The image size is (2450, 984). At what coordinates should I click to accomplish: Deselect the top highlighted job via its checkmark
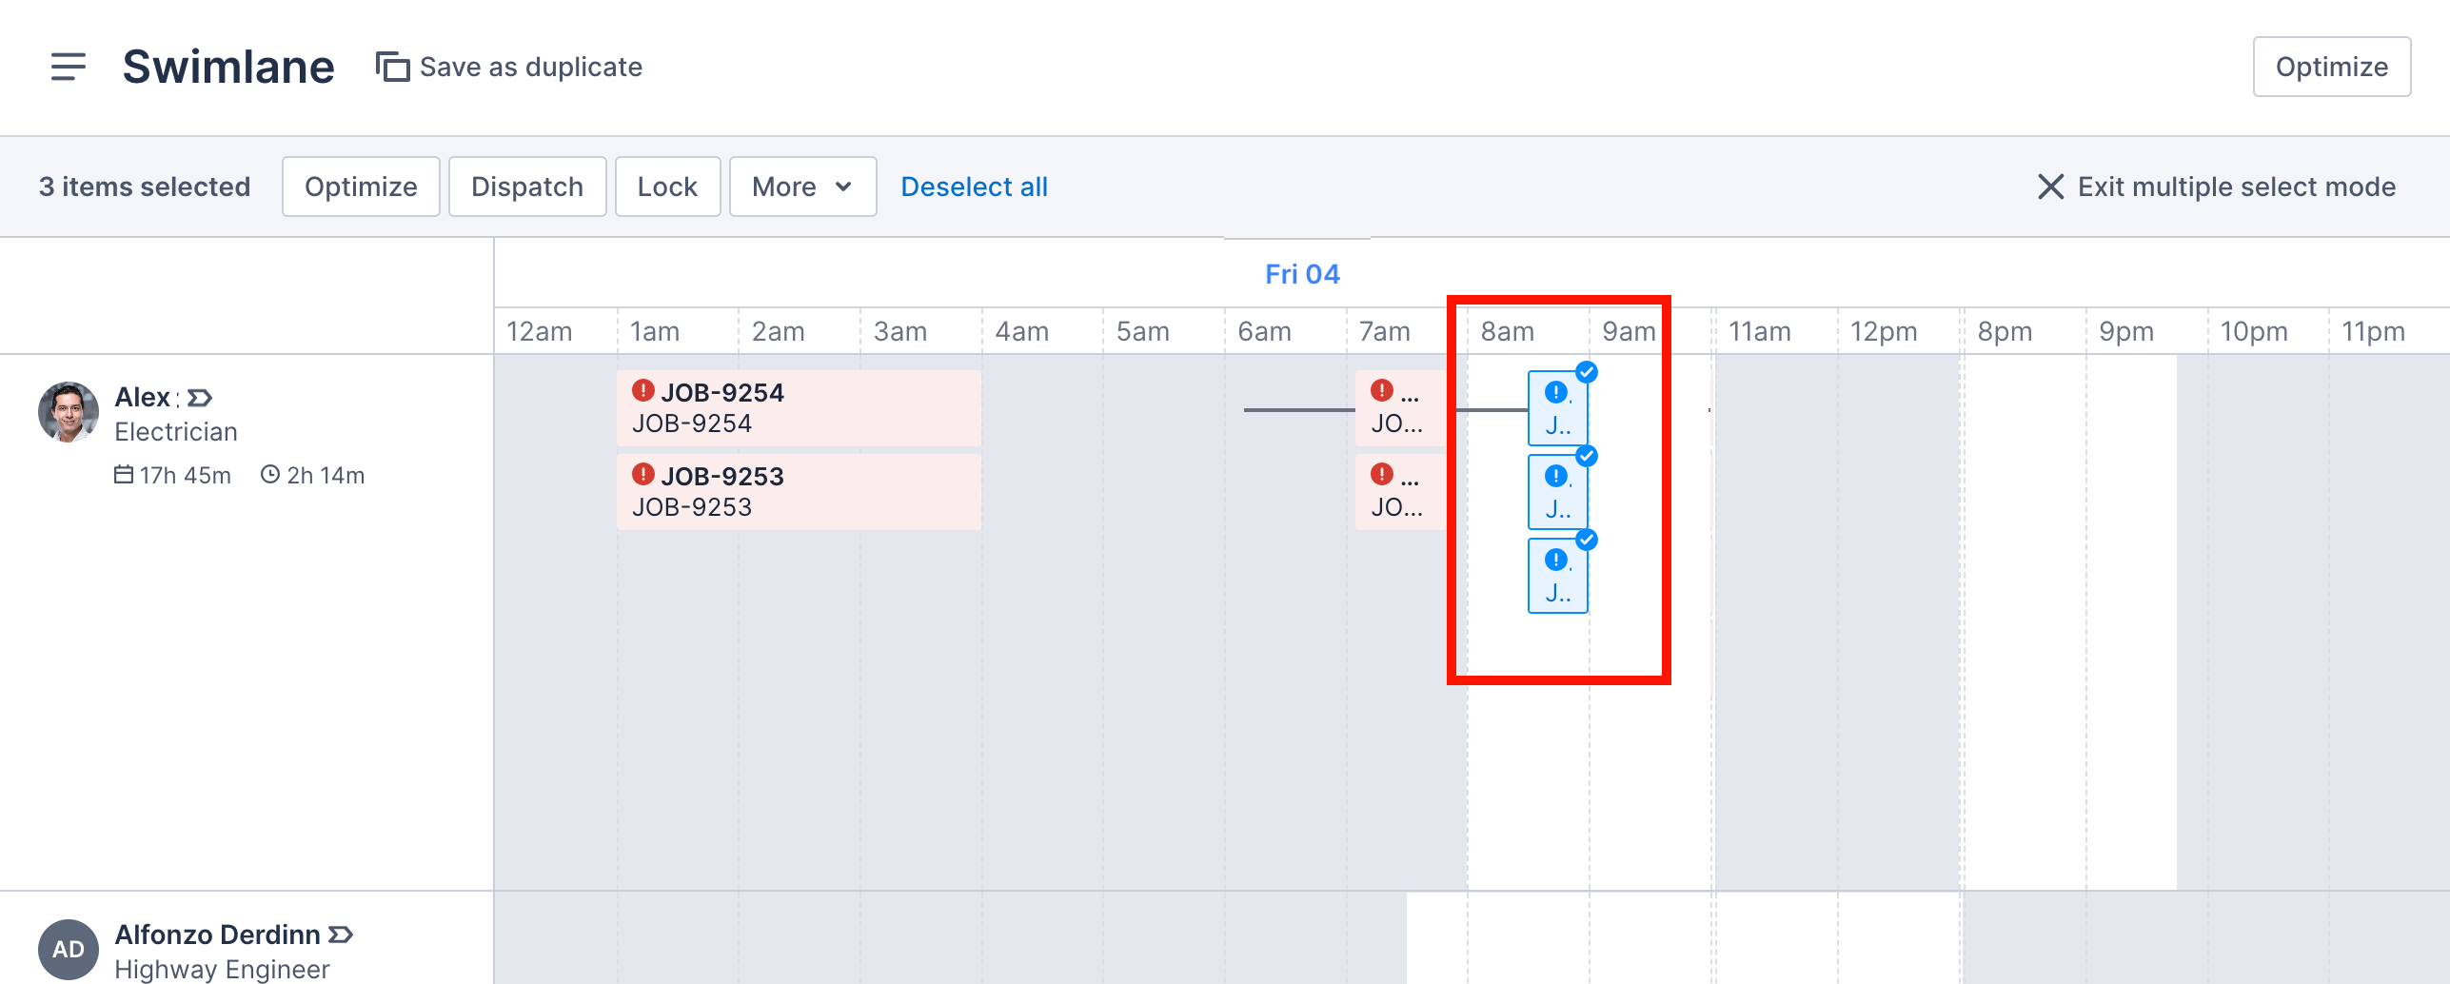click(1587, 373)
